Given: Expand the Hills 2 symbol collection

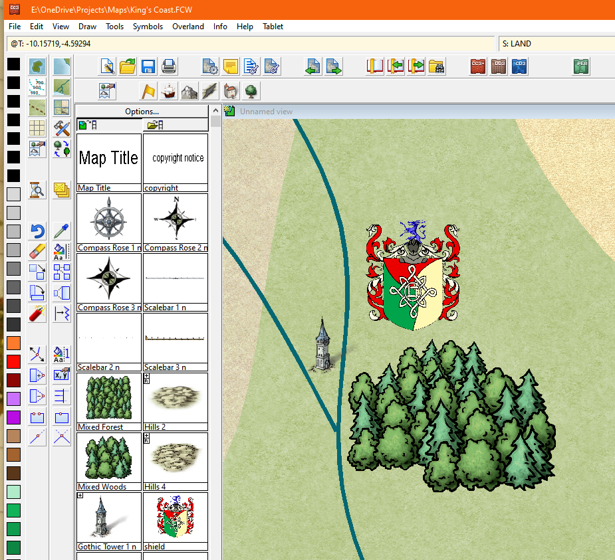Looking at the screenshot, I should (x=147, y=378).
